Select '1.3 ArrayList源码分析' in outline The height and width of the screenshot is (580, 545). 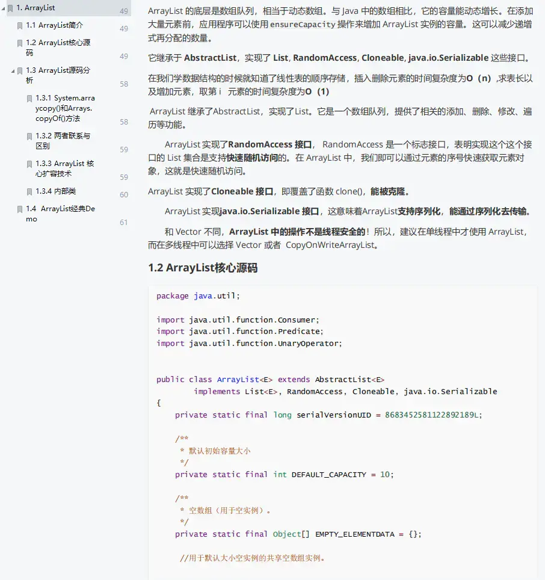click(58, 75)
